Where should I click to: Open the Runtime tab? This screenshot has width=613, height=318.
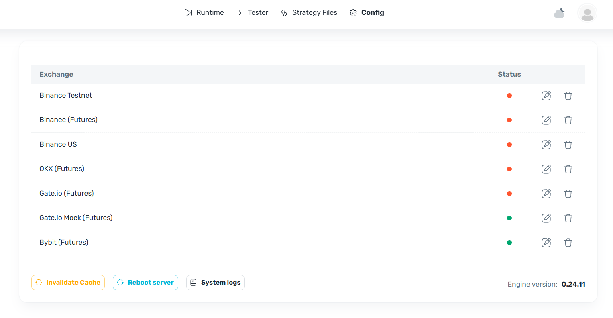click(204, 13)
